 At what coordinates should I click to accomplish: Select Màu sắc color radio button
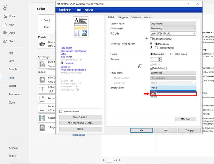pyautogui.click(x=156, y=44)
